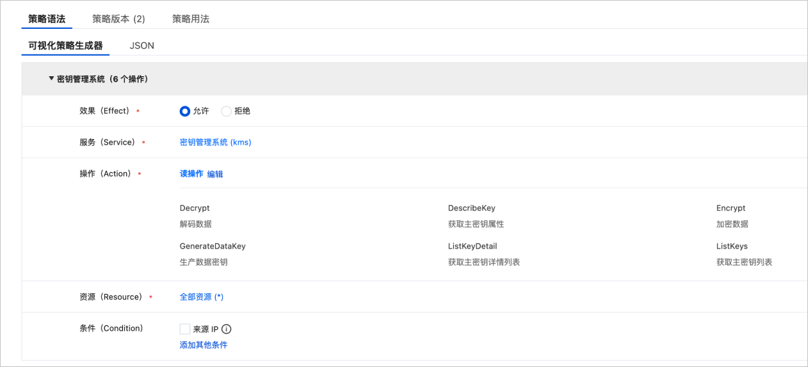808x367 pixels.
Task: Click the 密钥管理系统 (kms) service link
Action: [215, 142]
